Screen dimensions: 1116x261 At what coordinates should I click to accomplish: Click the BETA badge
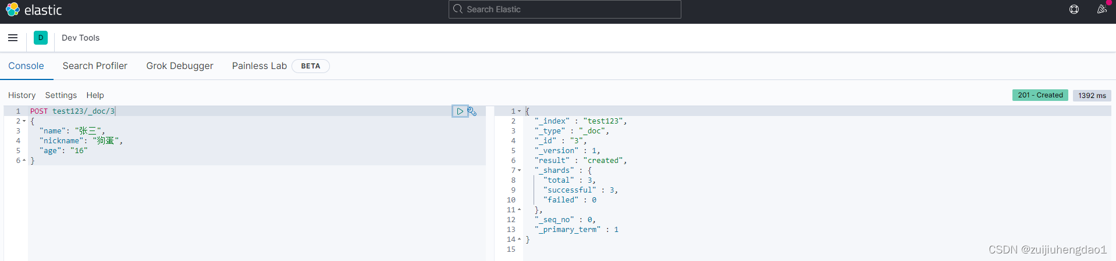pos(311,66)
